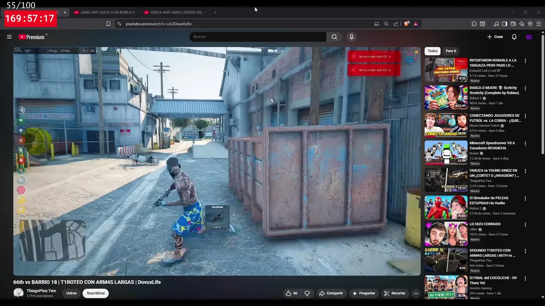Open more actions under the video
Screen dimensions: 545x306
pos(416,293)
